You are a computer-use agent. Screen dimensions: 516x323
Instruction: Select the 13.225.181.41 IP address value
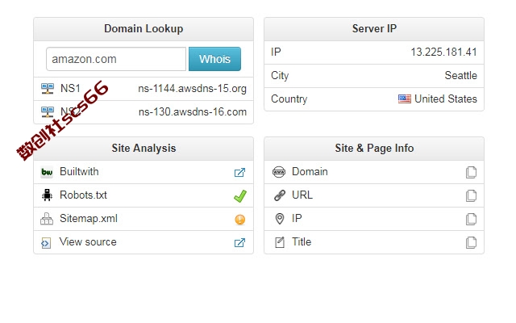[x=443, y=52]
